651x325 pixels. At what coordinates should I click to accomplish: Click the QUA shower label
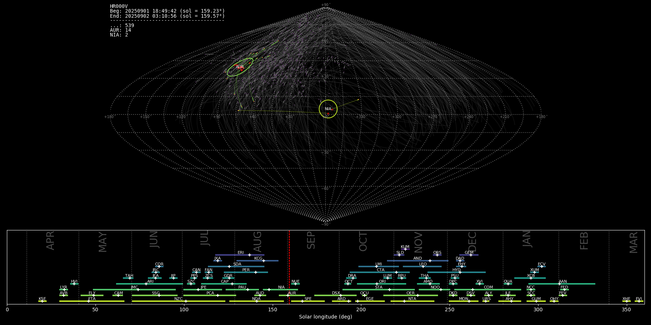click(x=508, y=282)
